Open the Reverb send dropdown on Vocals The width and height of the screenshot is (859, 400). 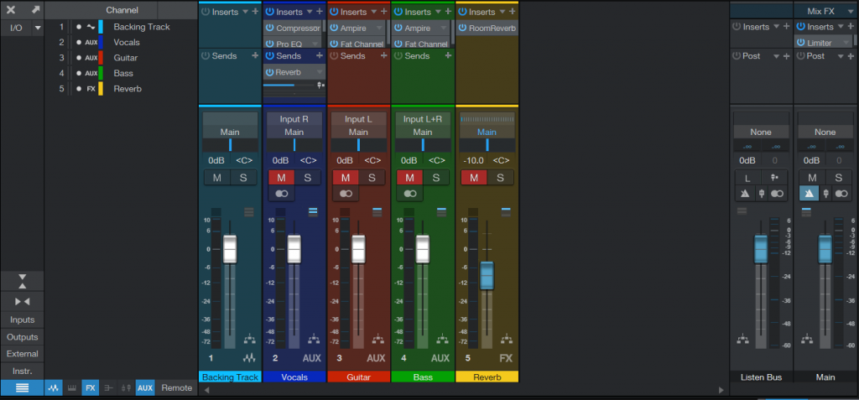[x=319, y=72]
